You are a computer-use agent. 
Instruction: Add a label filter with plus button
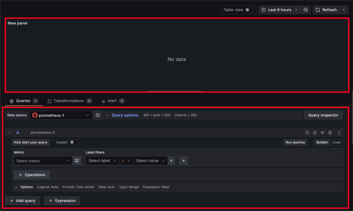point(184,161)
